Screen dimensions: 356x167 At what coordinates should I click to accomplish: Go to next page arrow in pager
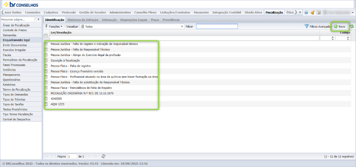[89, 156]
